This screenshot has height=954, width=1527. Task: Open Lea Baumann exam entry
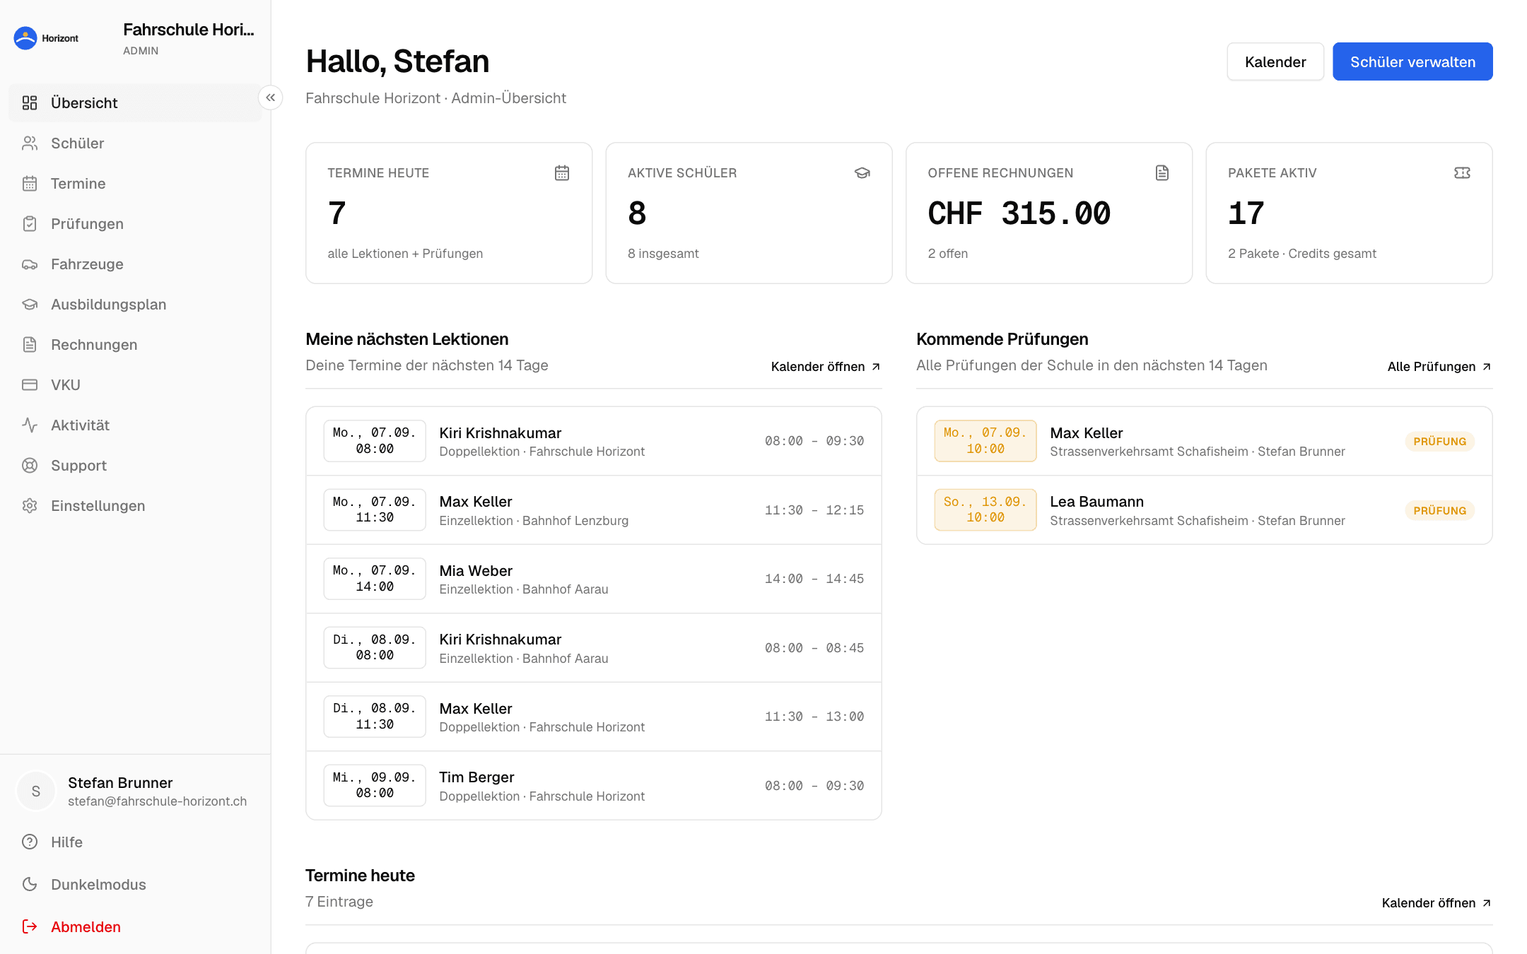click(x=1205, y=510)
